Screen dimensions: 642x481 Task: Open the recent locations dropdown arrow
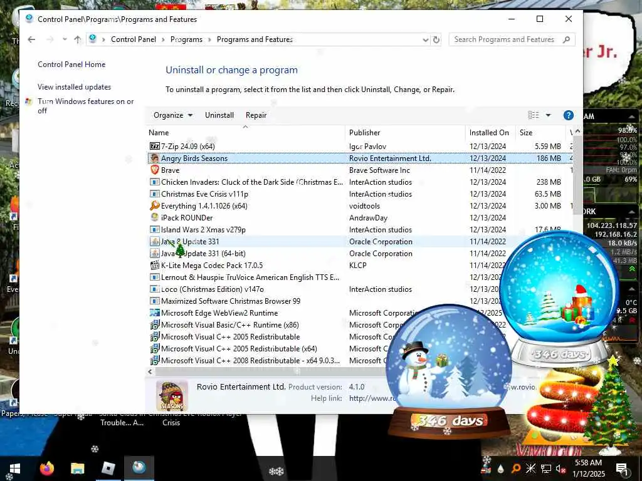(x=65, y=39)
